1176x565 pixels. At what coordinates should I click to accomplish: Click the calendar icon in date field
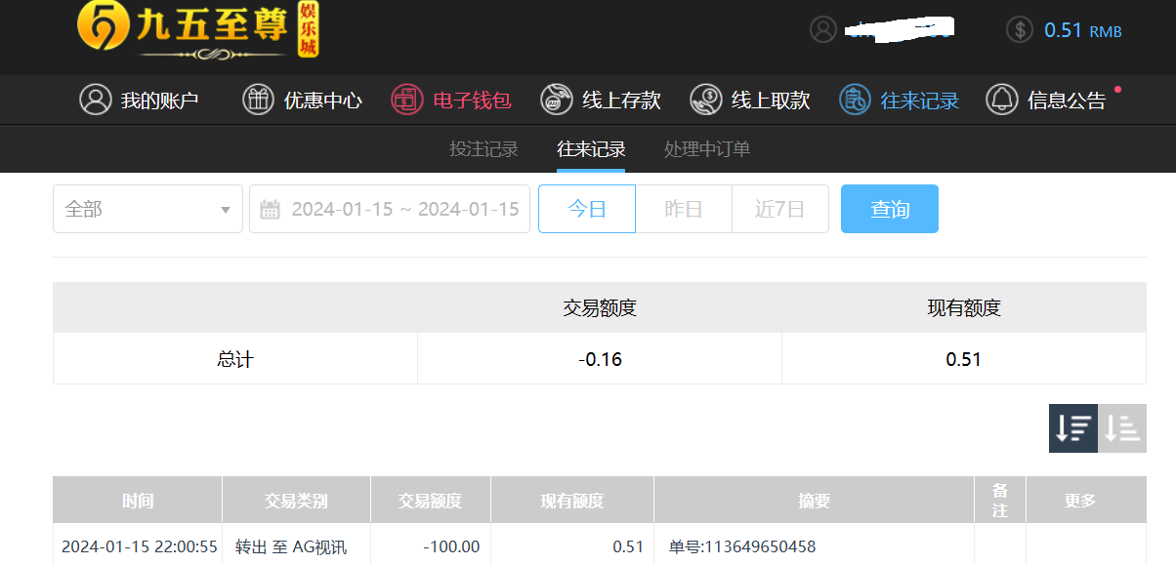pos(271,209)
